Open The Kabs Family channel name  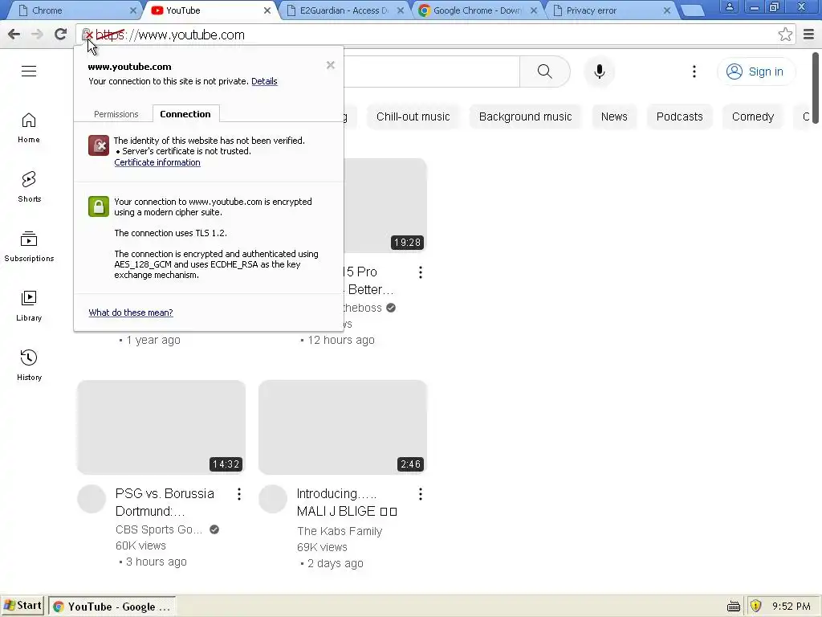[340, 531]
